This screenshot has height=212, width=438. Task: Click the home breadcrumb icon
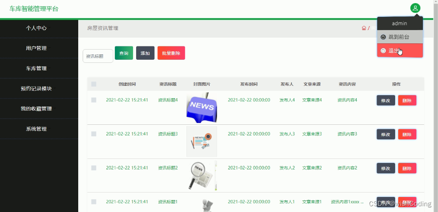click(364, 28)
